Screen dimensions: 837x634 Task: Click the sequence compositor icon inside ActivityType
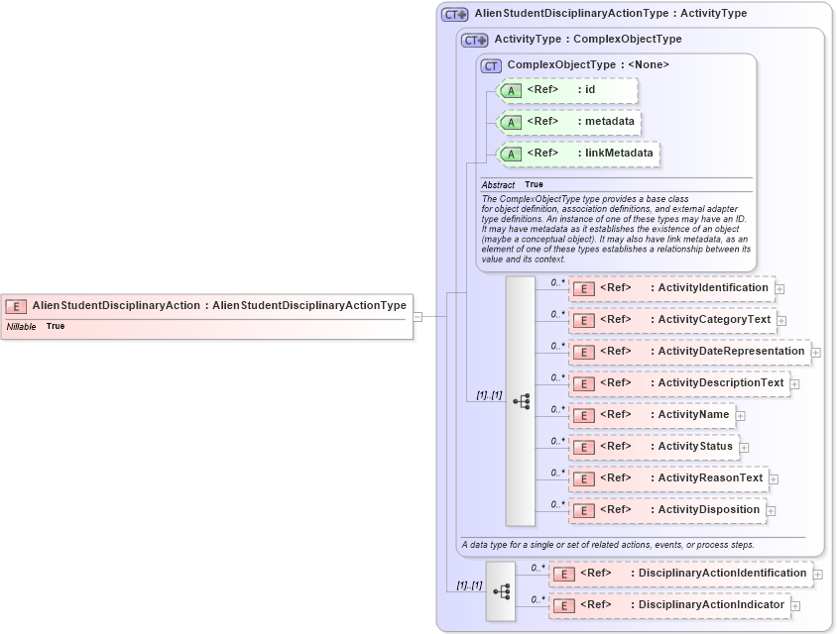coord(521,401)
